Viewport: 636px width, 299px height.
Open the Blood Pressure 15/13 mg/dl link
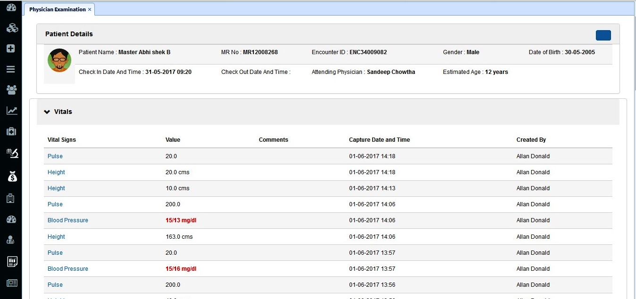click(68, 220)
